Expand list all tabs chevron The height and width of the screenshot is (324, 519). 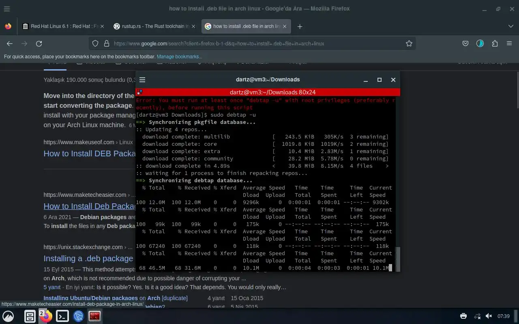coord(510,26)
